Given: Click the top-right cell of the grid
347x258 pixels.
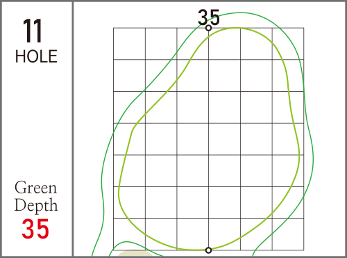Looking at the screenshot, I should 288,44.
